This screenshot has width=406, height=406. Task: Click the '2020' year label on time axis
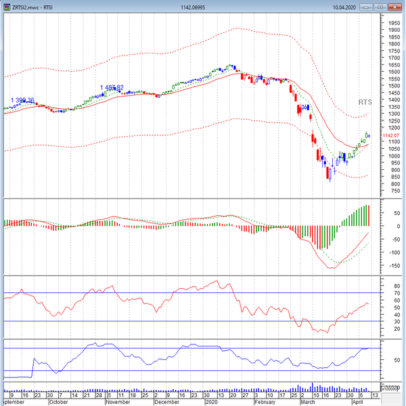[212, 402]
